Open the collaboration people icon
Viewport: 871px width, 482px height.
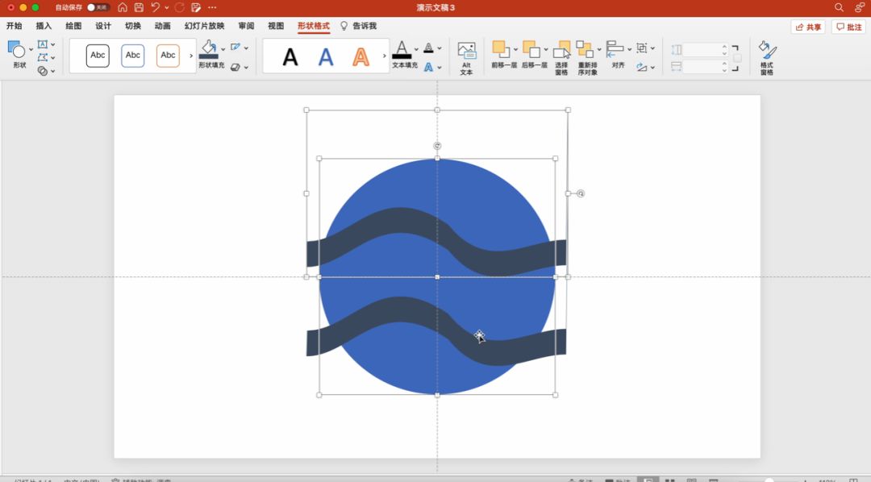click(x=860, y=7)
